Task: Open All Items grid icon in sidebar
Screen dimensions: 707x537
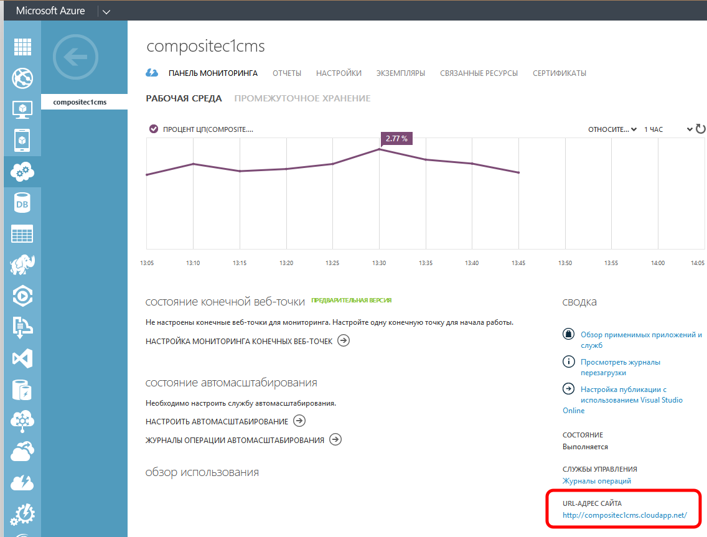Action: click(22, 47)
